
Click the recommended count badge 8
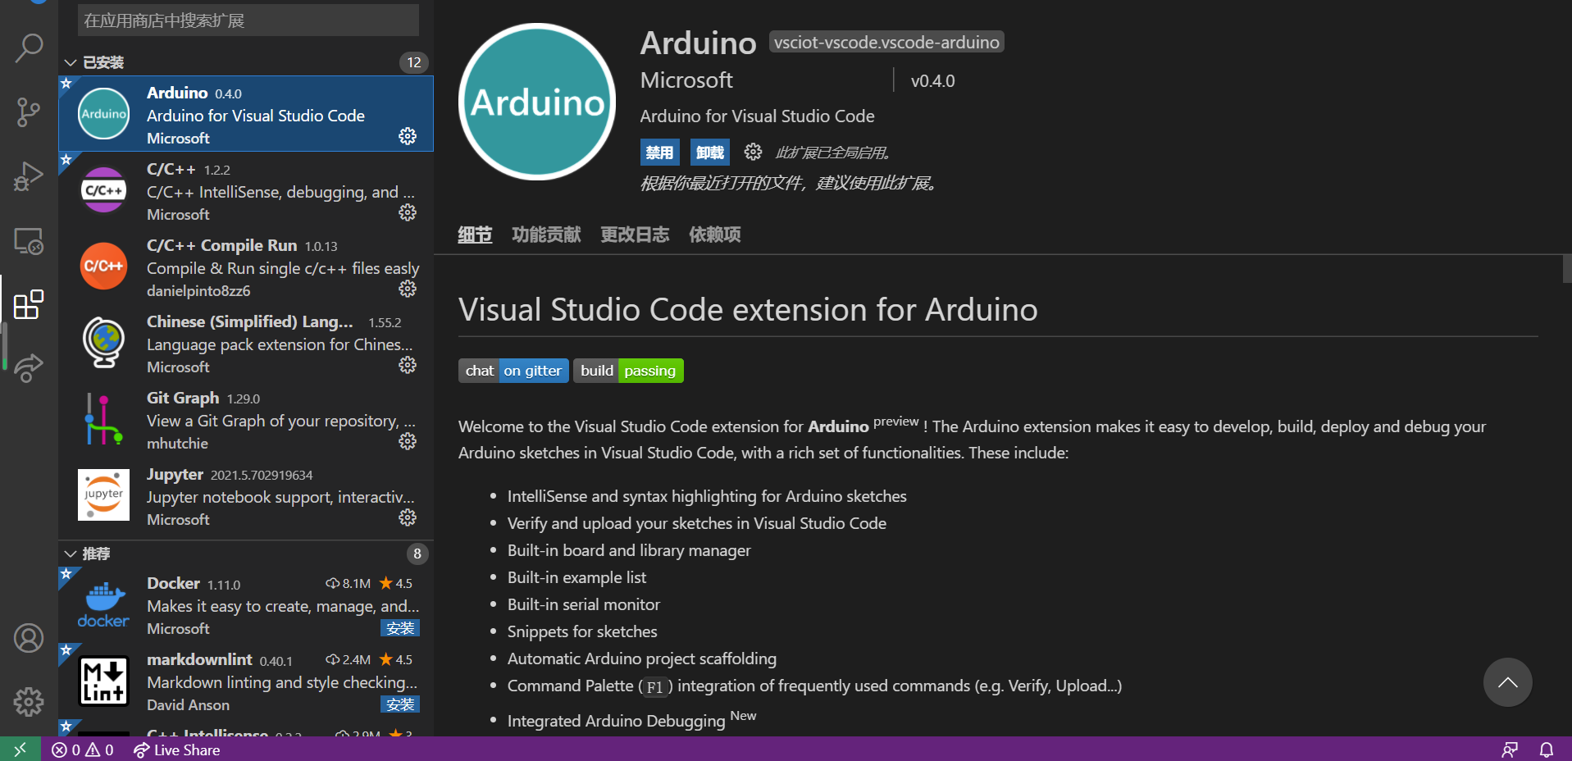pos(417,554)
